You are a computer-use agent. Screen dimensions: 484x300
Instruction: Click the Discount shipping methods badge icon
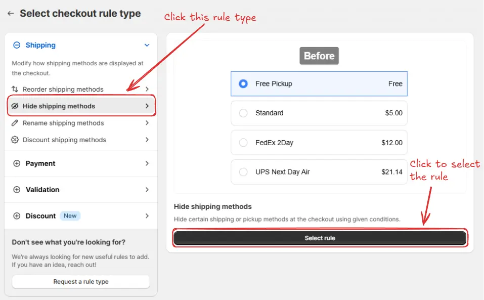(14, 140)
